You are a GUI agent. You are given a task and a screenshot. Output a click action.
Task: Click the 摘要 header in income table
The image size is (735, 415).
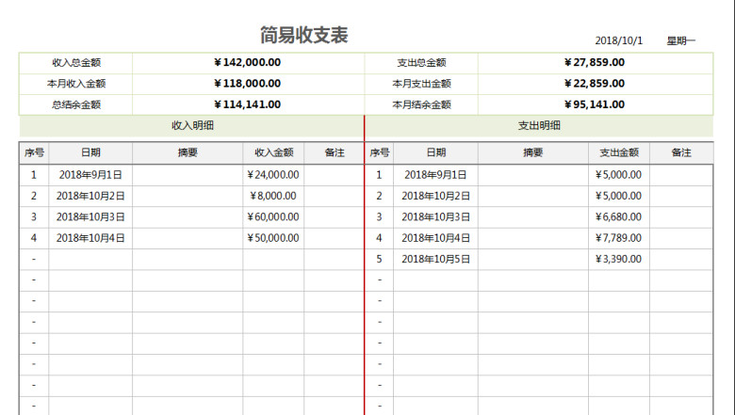[x=188, y=152]
